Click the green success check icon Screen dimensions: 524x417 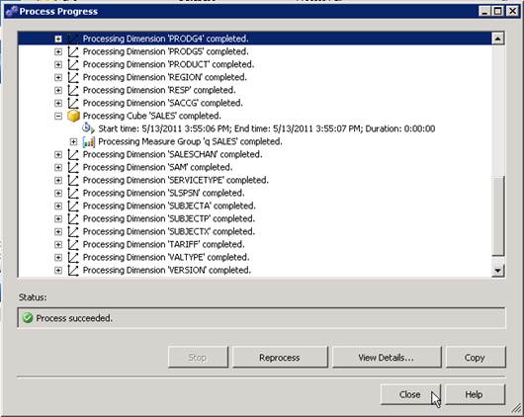pyautogui.click(x=28, y=318)
